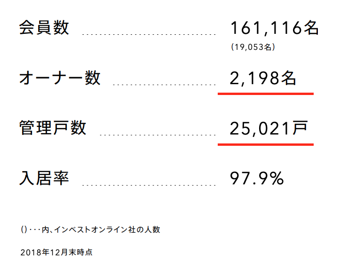This screenshot has height=269, width=348.
Task: Click the dotted leader line after 会員数
Action: coord(149,34)
